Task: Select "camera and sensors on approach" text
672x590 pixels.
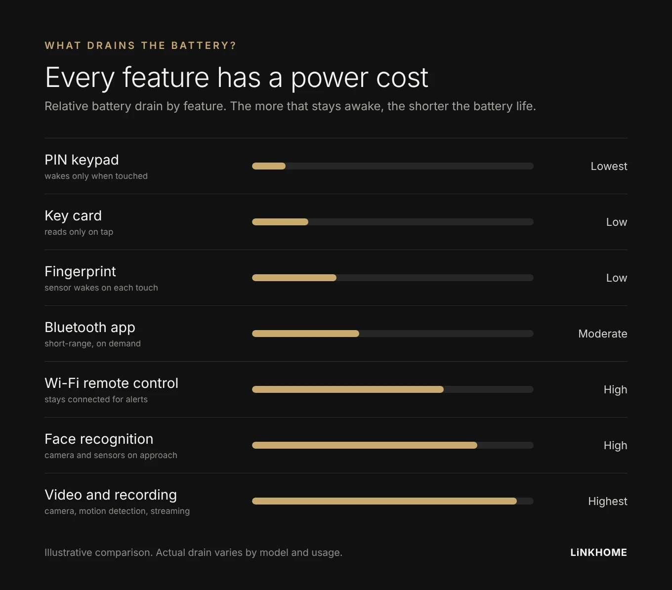Action: pyautogui.click(x=111, y=455)
